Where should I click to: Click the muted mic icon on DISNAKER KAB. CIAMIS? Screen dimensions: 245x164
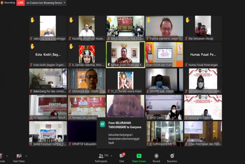coord(70,91)
